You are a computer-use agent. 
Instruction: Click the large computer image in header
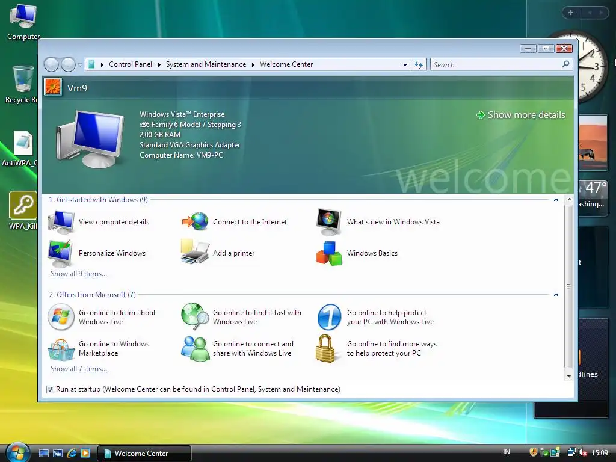[91, 139]
